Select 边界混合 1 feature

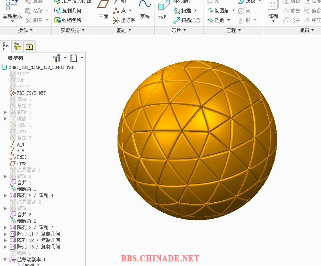26,170
